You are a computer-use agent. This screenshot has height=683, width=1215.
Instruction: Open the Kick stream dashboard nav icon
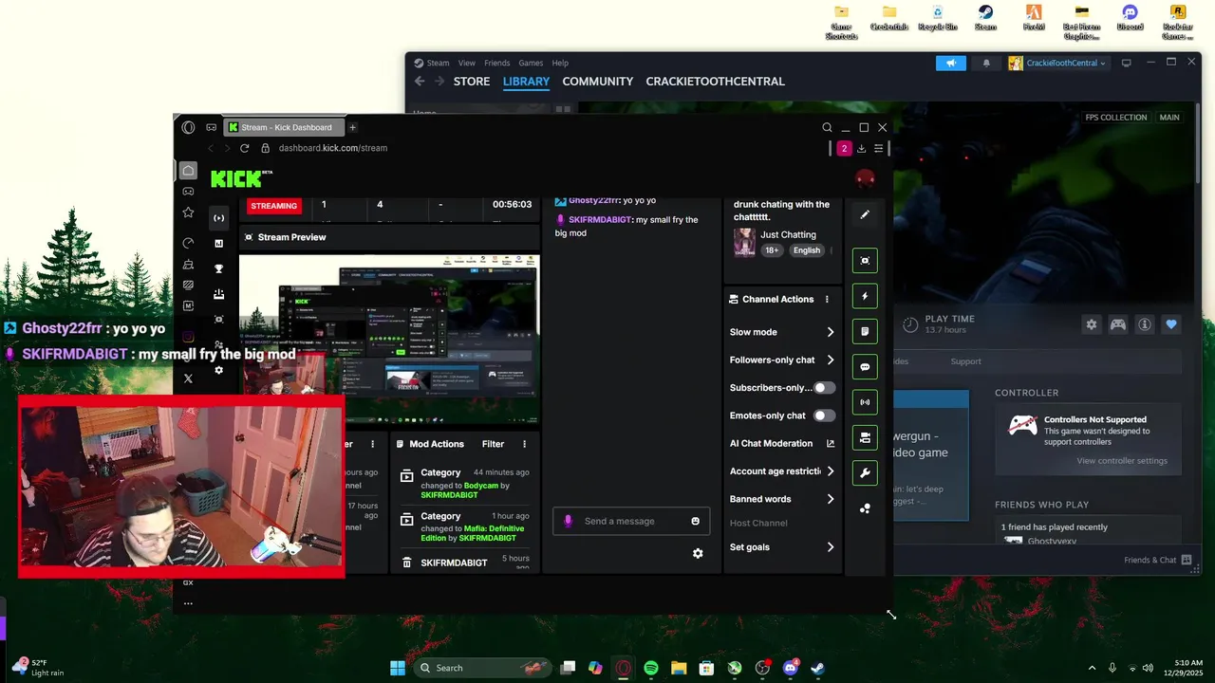click(218, 218)
